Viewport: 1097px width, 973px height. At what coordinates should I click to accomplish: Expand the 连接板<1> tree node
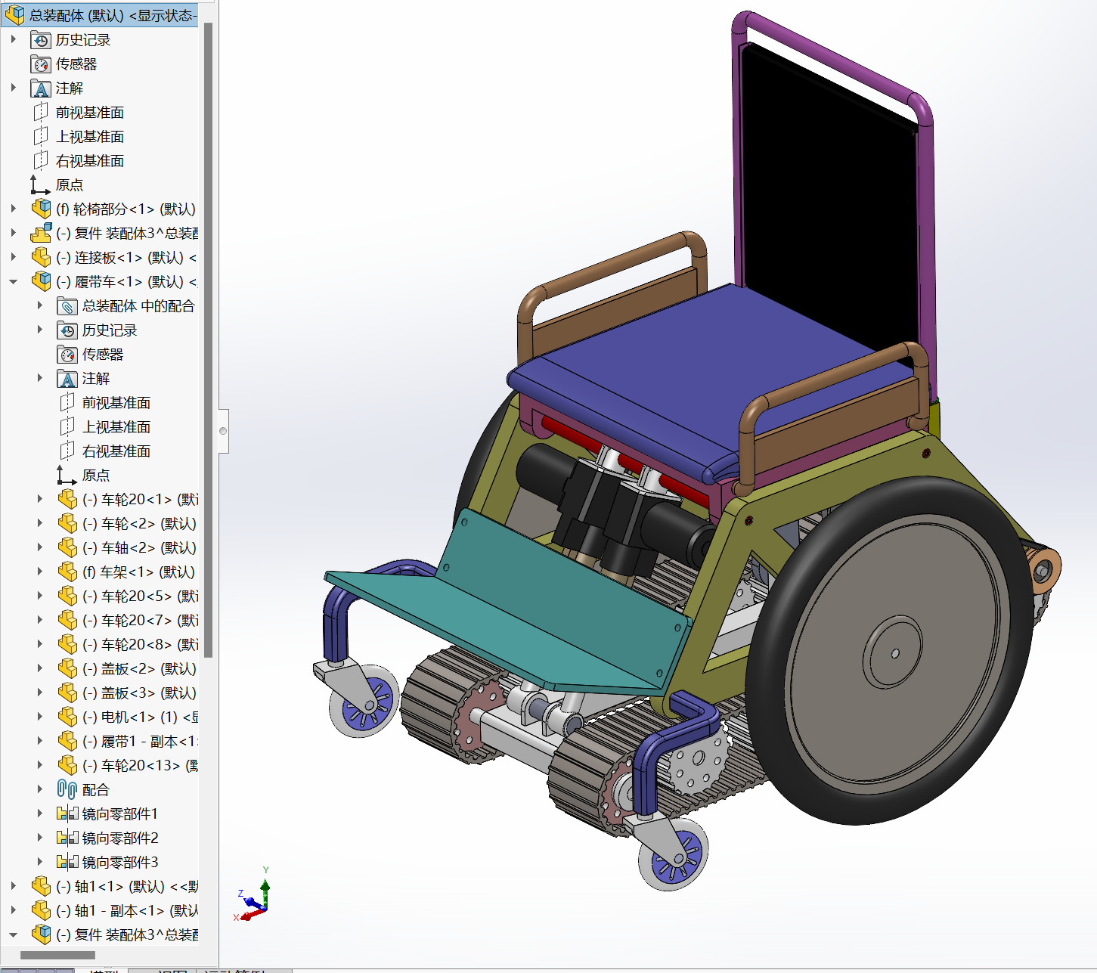click(x=14, y=257)
